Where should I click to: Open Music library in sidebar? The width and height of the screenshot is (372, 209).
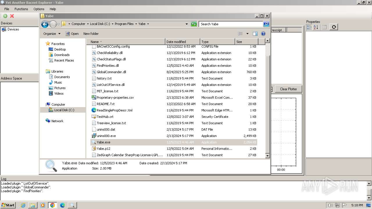click(58, 82)
